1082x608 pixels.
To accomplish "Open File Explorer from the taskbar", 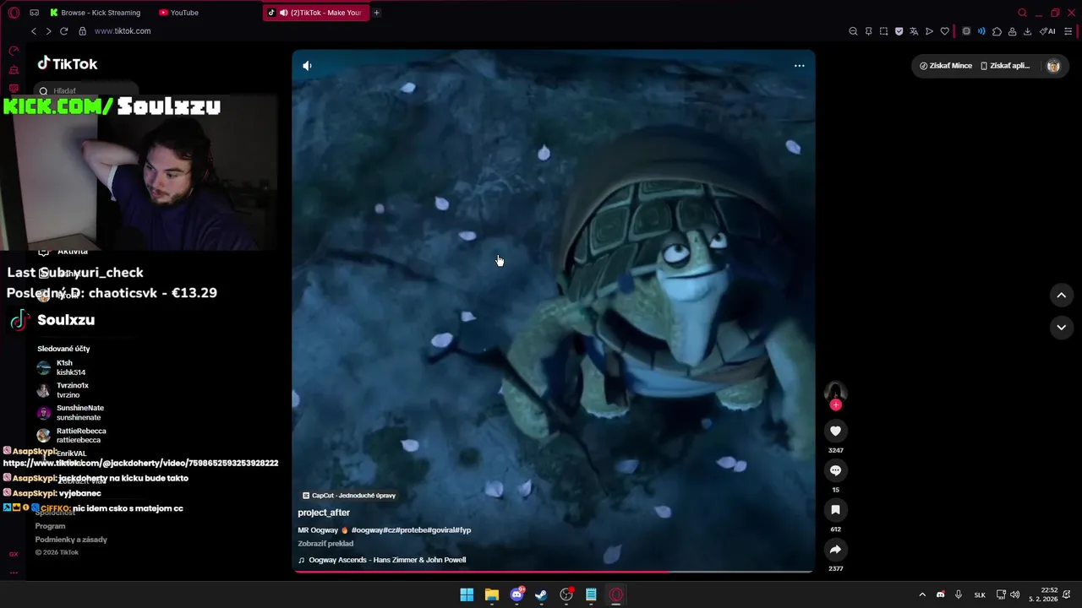I will (491, 594).
